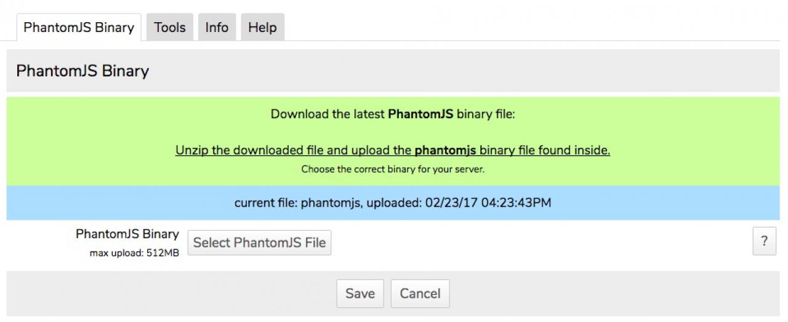Save the PhantomJS binary settings
Viewport: 788px width, 322px height.
click(x=360, y=294)
